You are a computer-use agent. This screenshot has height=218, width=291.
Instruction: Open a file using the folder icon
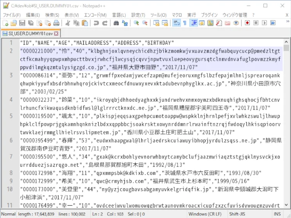coord(14,23)
